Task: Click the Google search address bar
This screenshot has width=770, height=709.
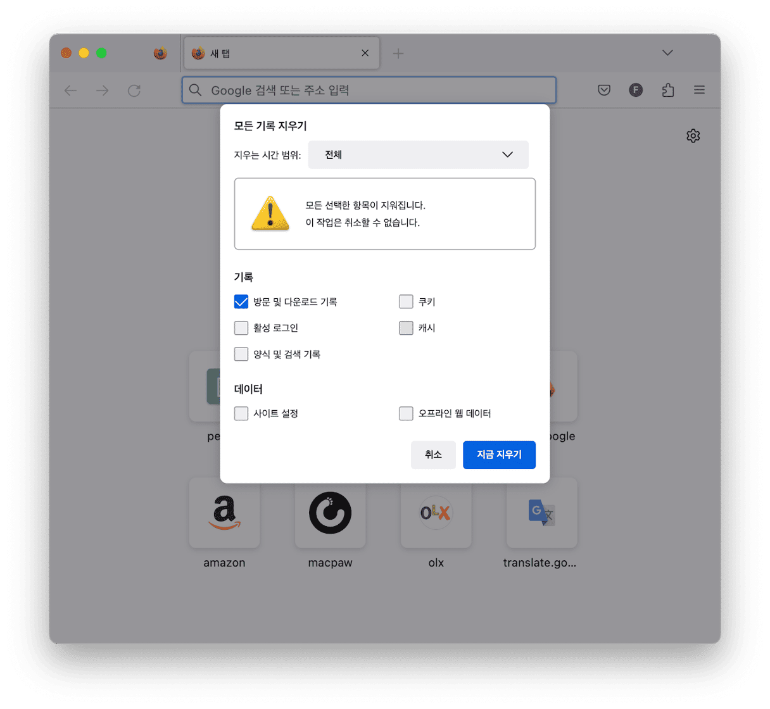Action: point(369,90)
